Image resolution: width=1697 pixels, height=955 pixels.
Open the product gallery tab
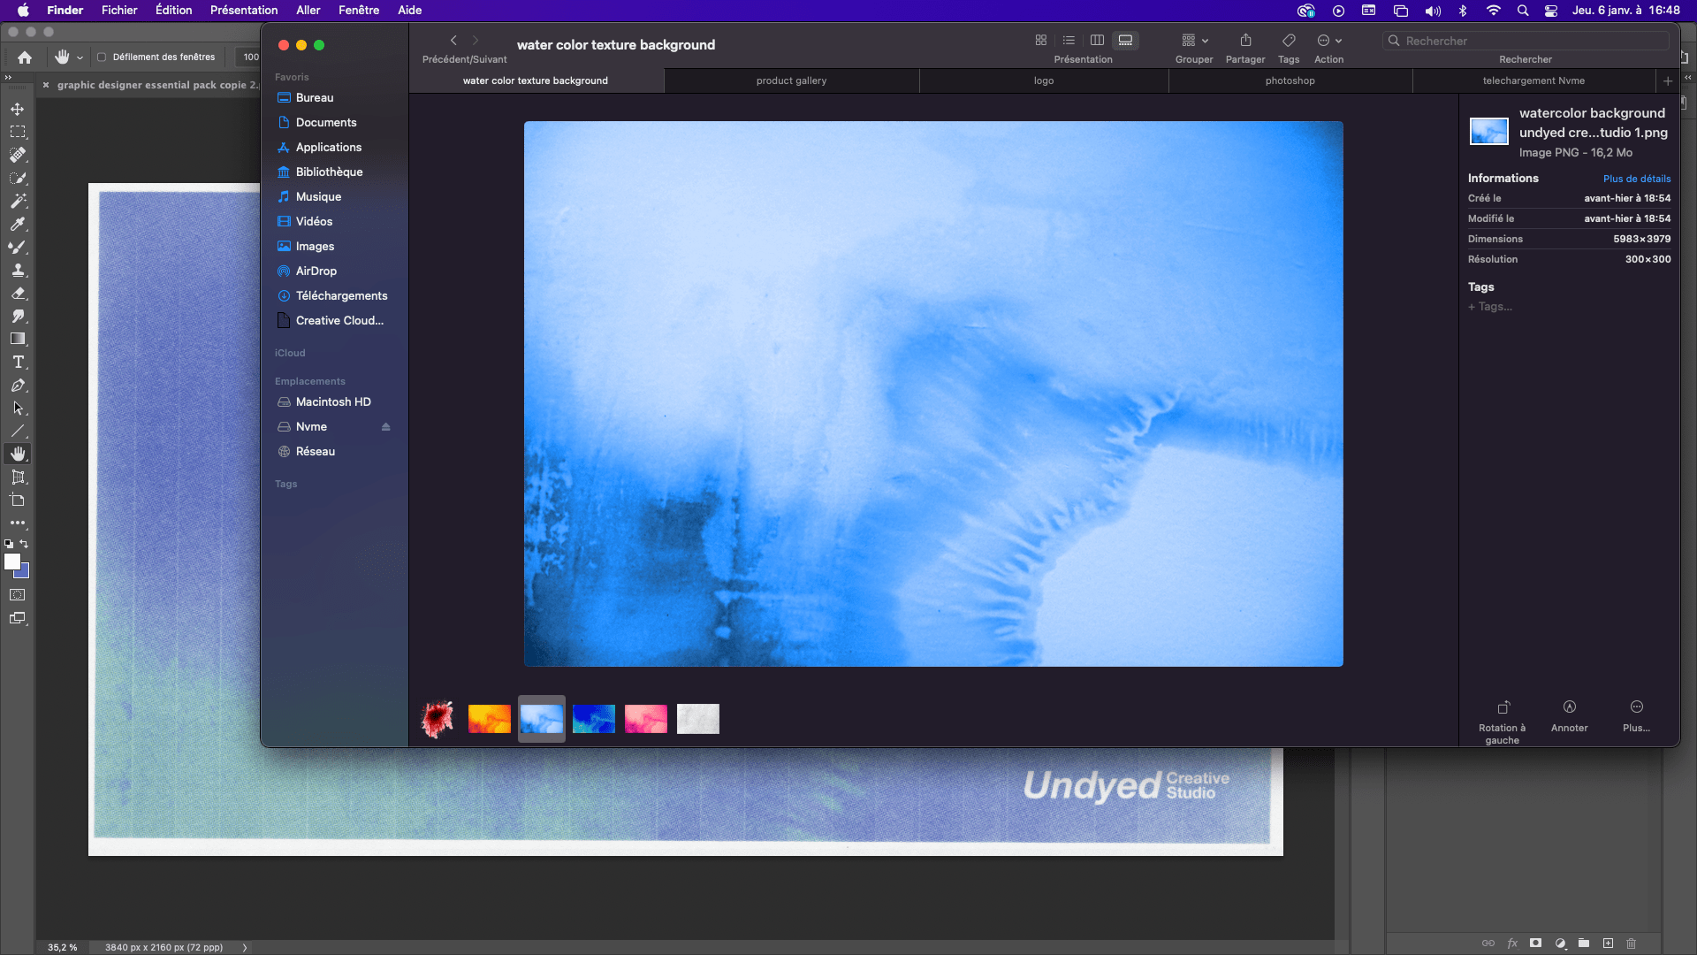[791, 80]
